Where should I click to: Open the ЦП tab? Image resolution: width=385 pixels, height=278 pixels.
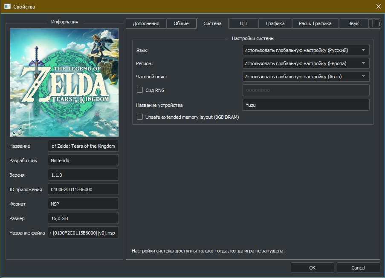click(x=243, y=23)
